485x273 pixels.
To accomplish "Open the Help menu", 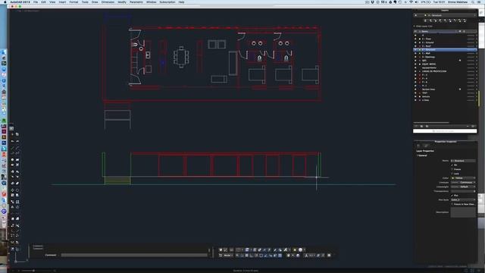I will 181,2.
